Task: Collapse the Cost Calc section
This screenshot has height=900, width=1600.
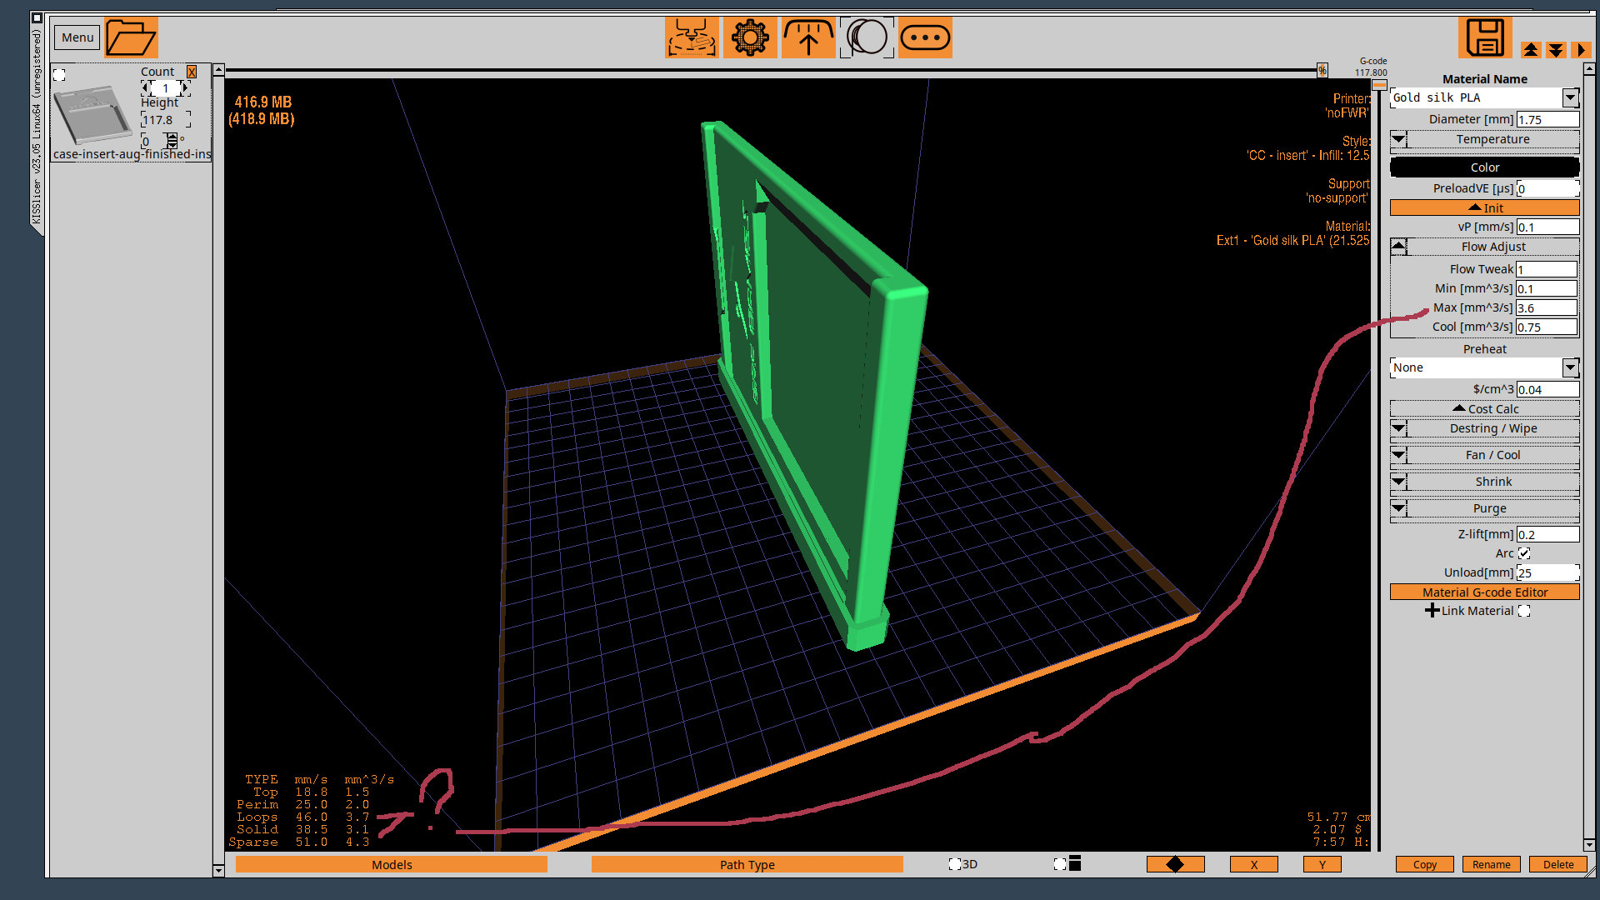Action: click(1484, 409)
